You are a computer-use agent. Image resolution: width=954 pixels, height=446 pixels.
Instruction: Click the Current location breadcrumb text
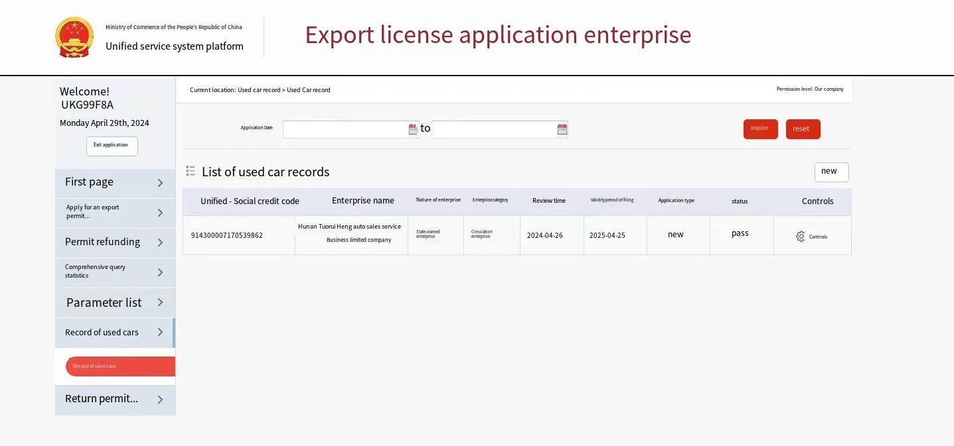tap(260, 90)
